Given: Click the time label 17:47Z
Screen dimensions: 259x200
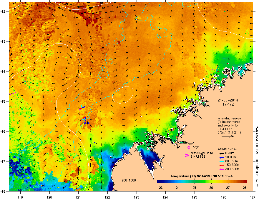Looking at the screenshot, I should tap(228, 104).
